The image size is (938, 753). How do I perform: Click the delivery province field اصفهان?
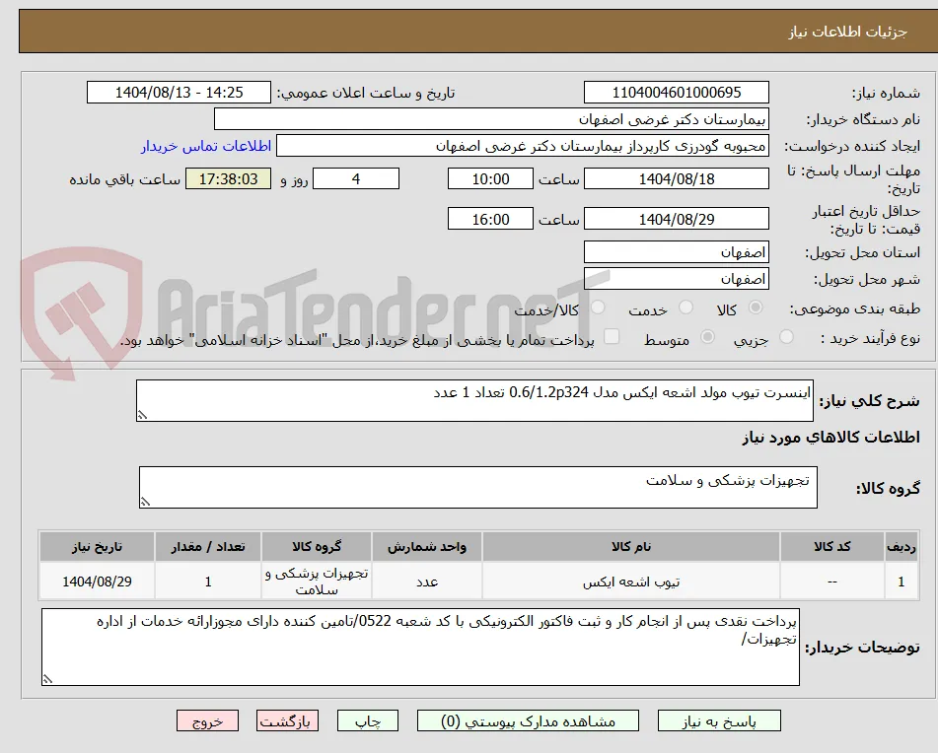(x=676, y=252)
